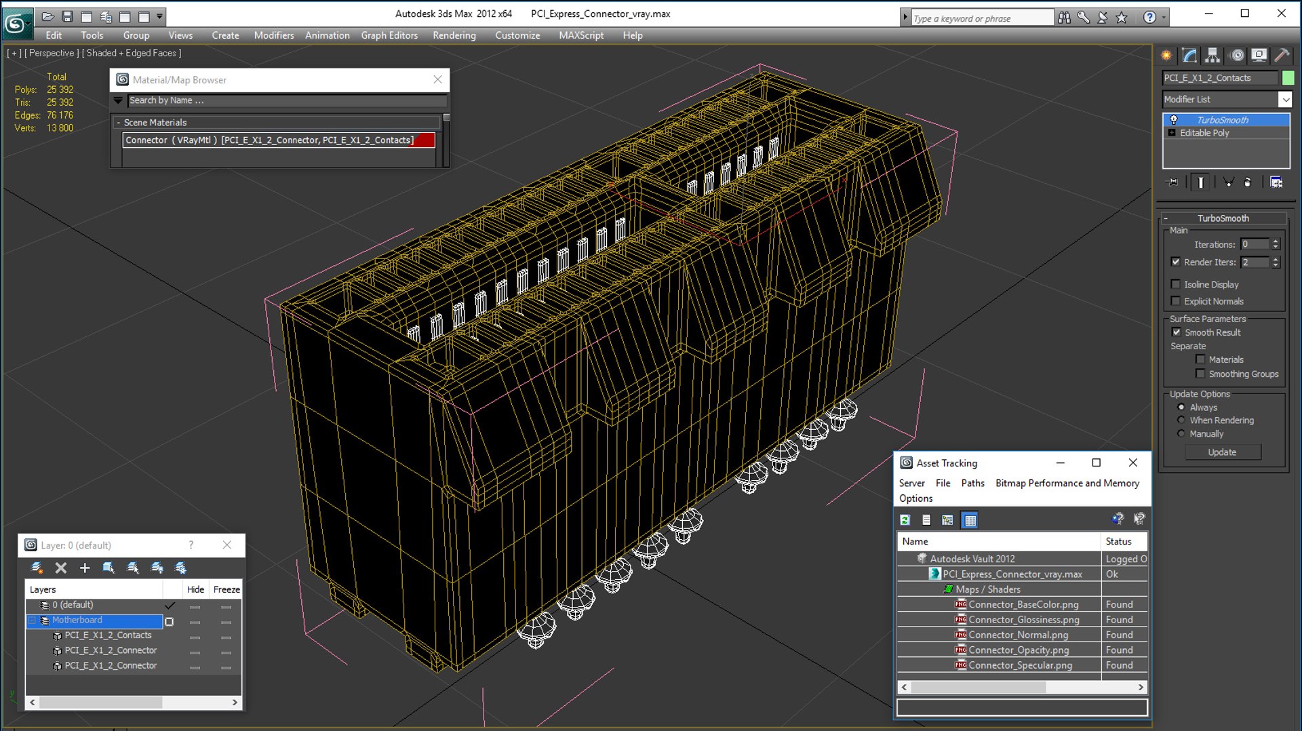Open the Rendering menu
The height and width of the screenshot is (731, 1302).
(454, 35)
